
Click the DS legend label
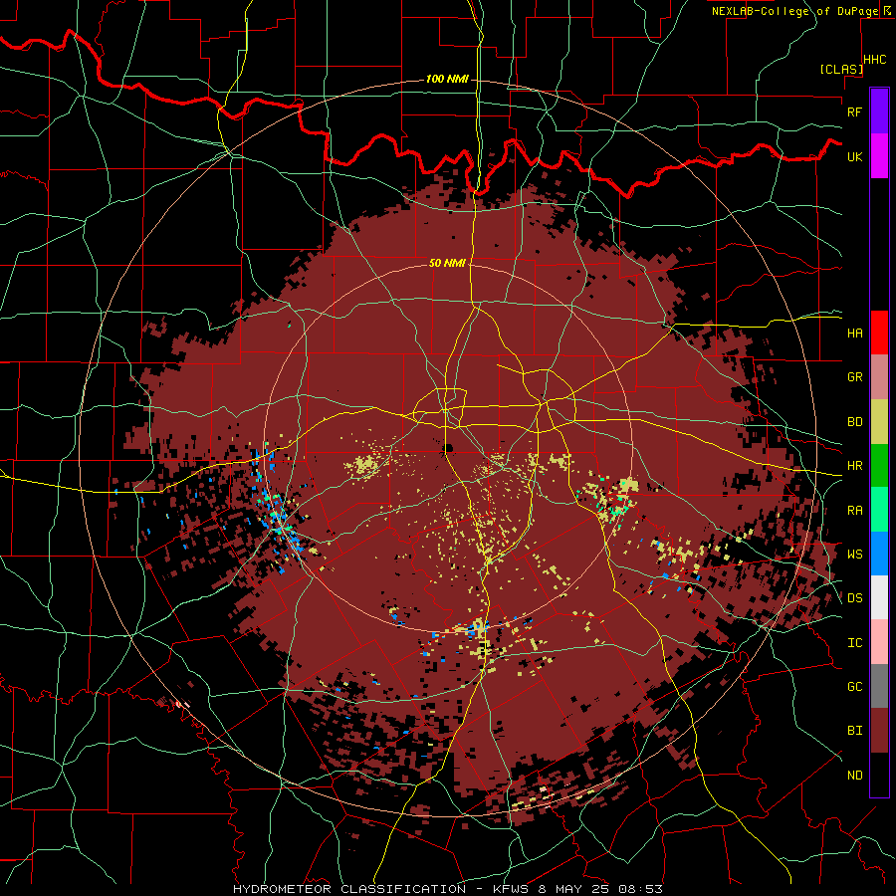854,598
